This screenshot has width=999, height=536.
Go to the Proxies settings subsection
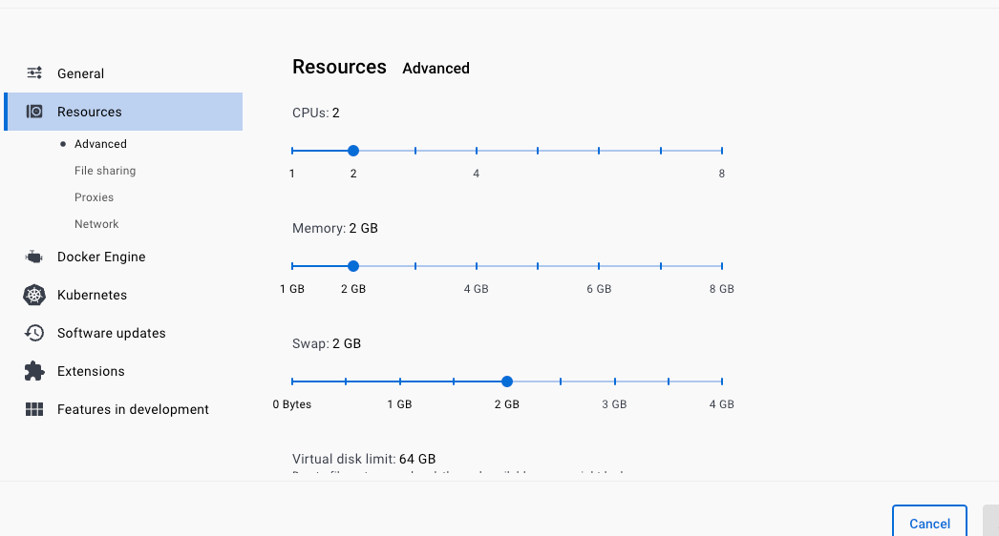(x=94, y=197)
